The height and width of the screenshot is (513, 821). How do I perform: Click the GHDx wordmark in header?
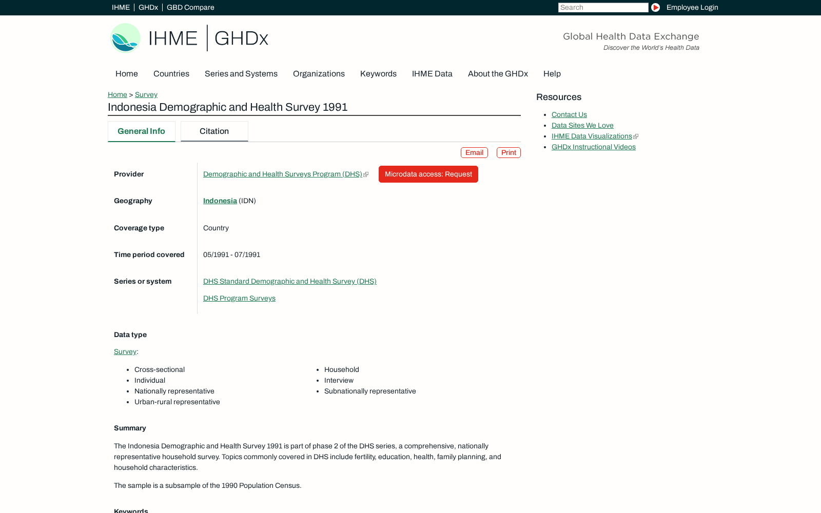[241, 38]
